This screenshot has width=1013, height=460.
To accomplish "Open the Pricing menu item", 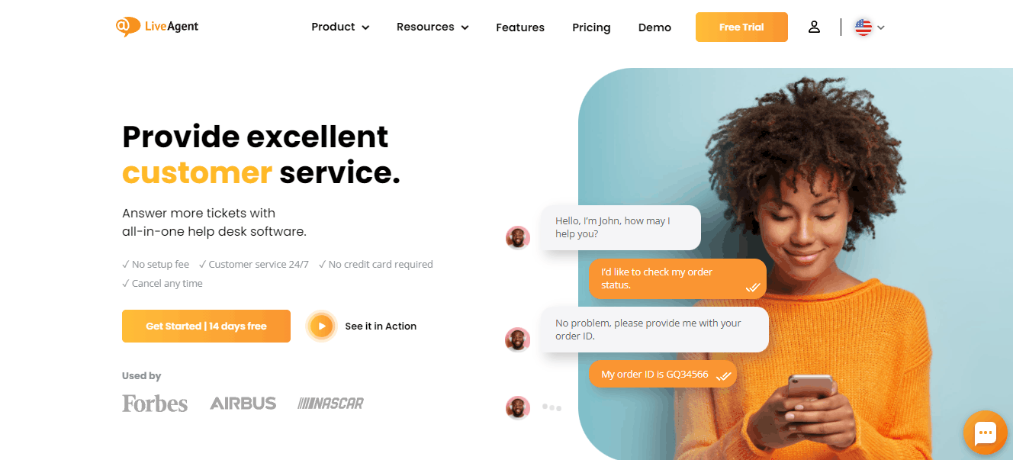I will coord(591,27).
